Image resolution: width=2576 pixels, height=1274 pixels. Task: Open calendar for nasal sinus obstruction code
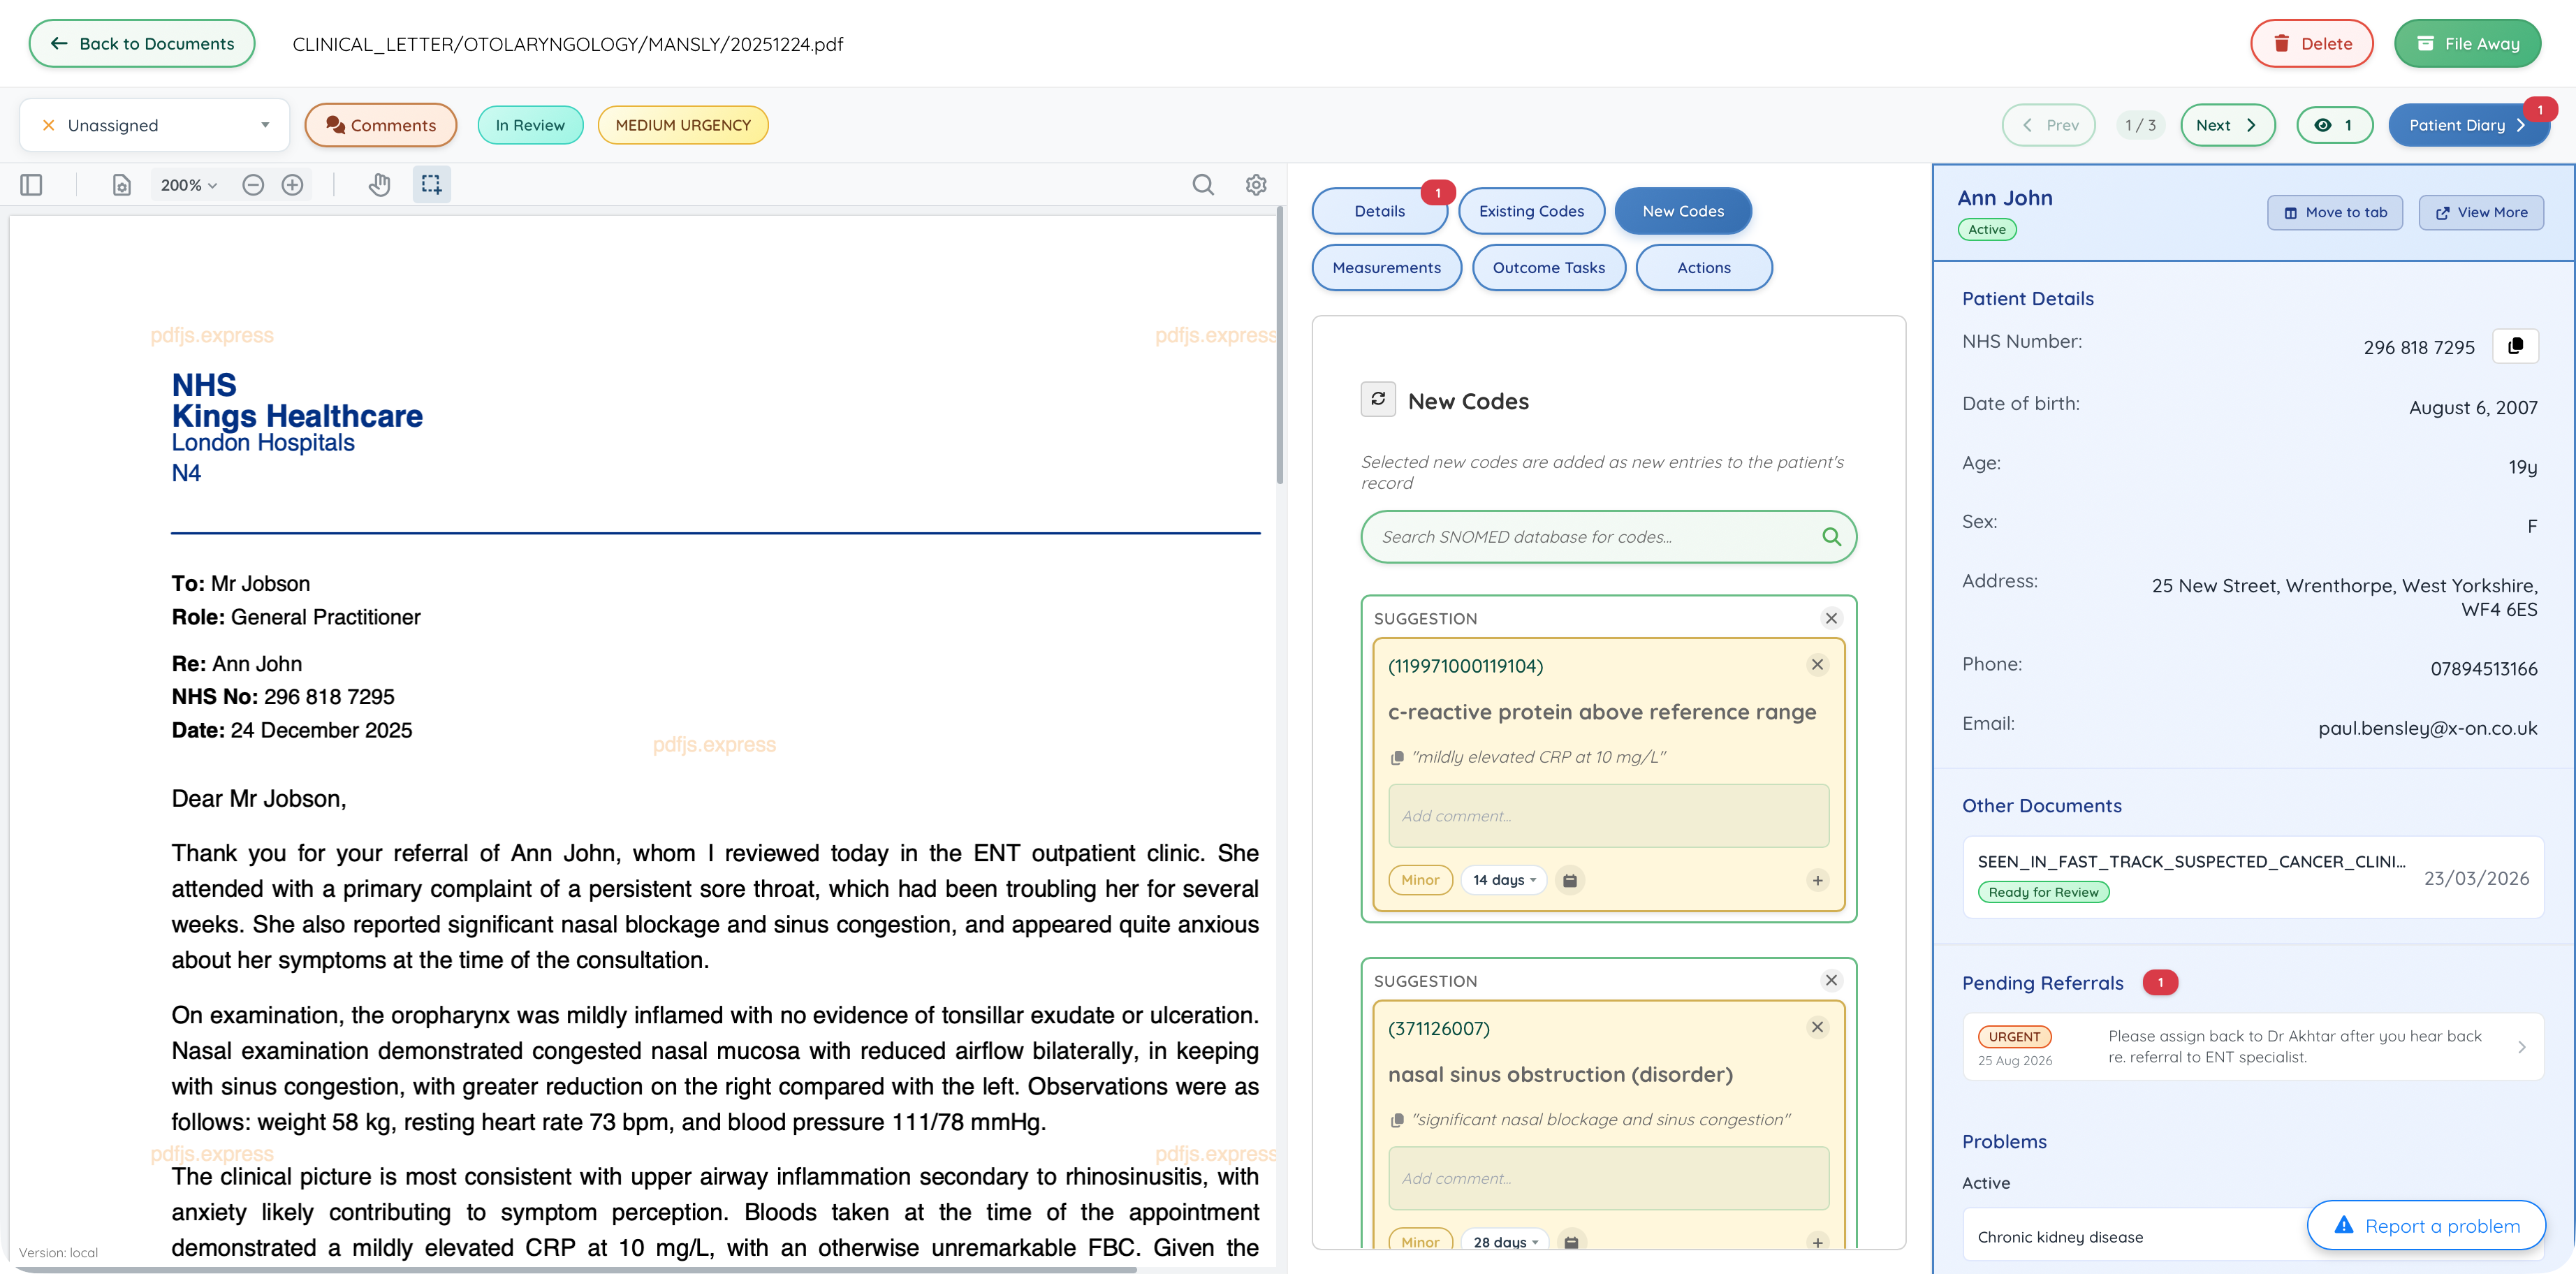(1570, 1242)
